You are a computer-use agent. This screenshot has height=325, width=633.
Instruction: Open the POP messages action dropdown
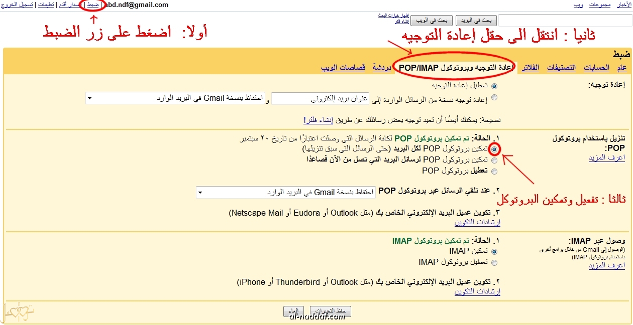coord(286,192)
